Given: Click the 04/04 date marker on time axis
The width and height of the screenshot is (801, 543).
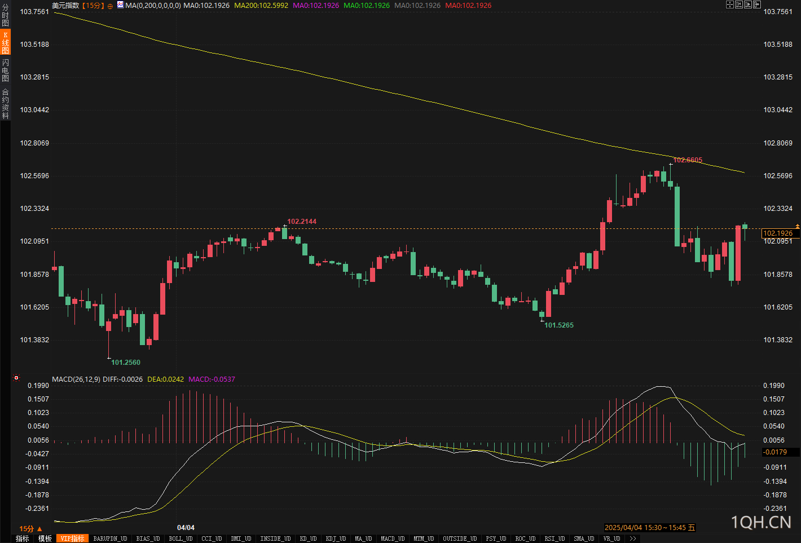Looking at the screenshot, I should pyautogui.click(x=186, y=528).
